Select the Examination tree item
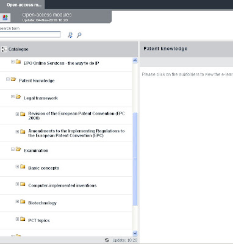 pos(36,151)
